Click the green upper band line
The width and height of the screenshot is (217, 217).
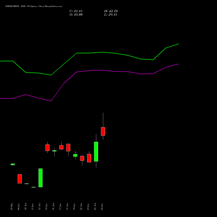90,53
